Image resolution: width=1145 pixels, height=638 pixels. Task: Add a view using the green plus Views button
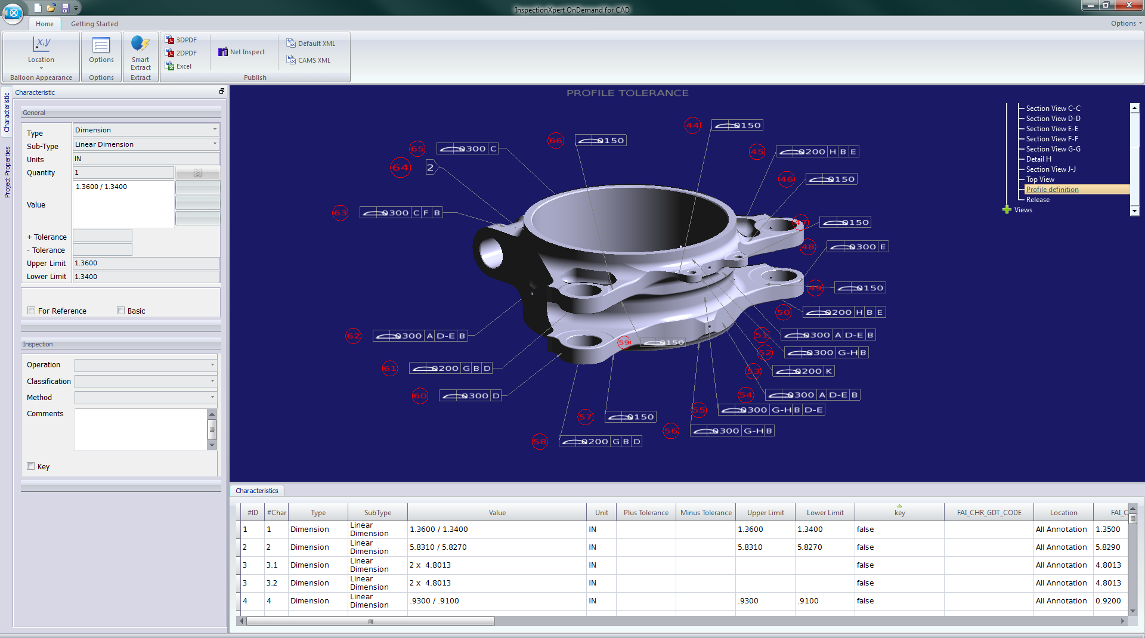(x=1007, y=210)
